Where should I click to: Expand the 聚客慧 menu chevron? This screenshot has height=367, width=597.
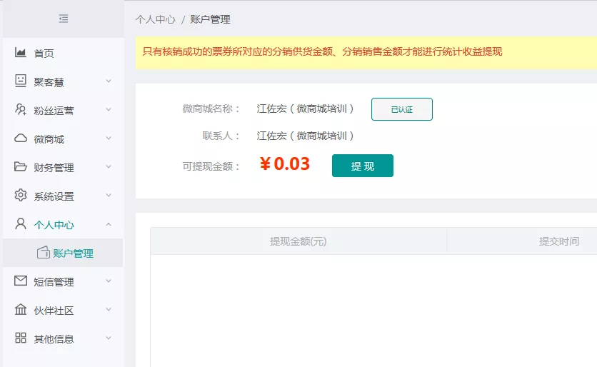pos(109,81)
